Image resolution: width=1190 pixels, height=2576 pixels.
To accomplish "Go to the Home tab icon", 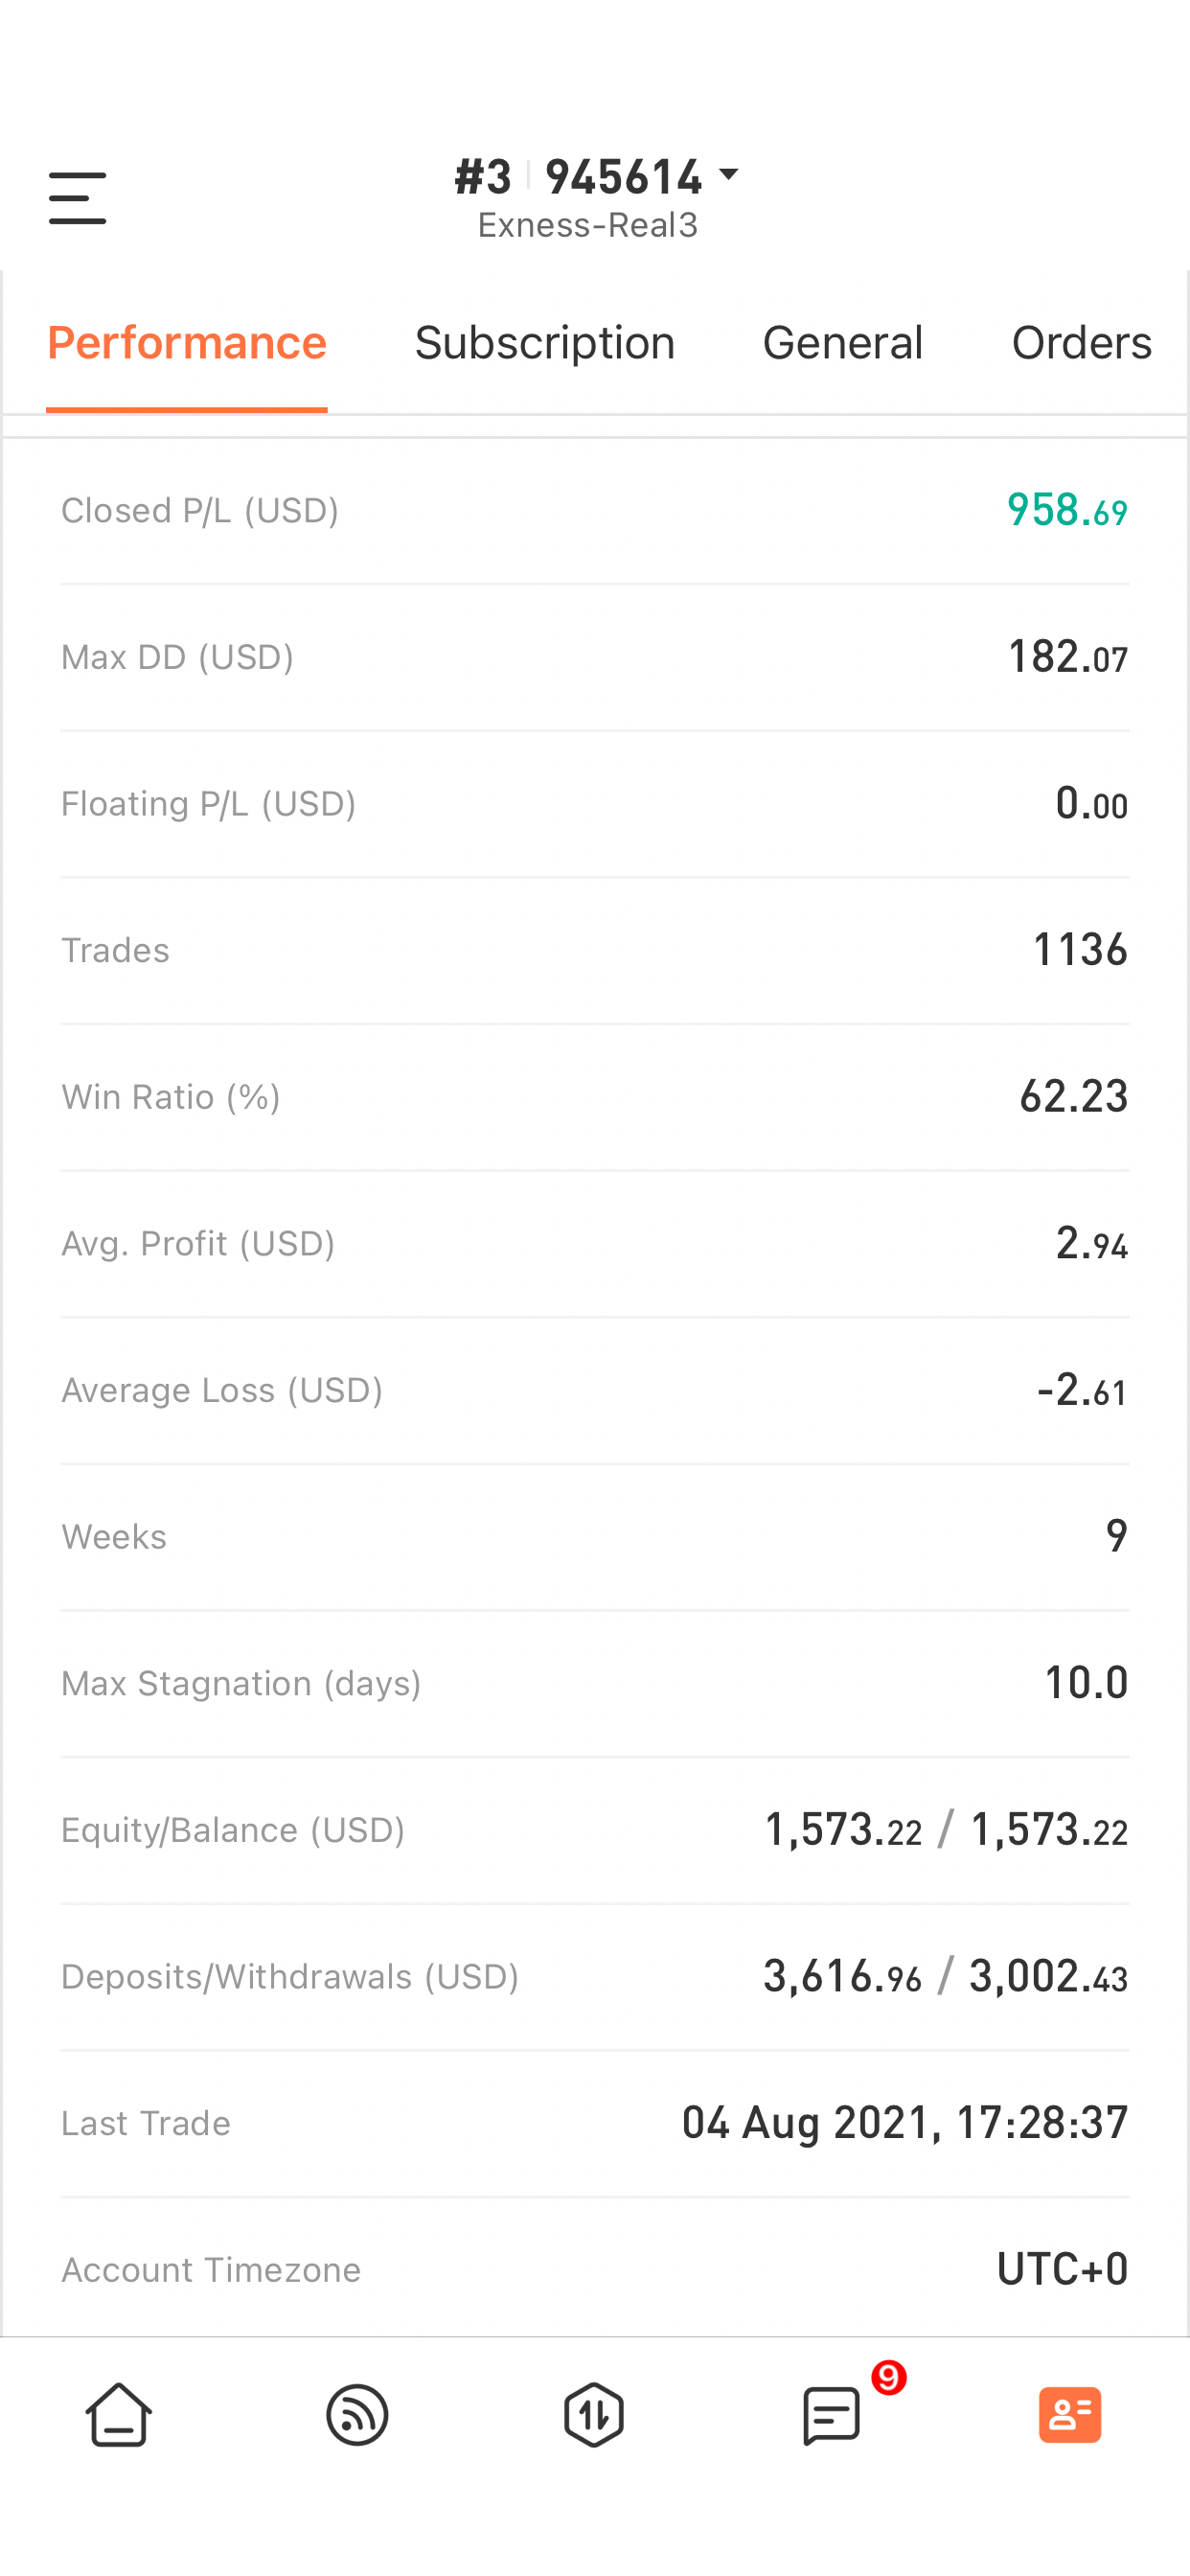I will point(119,2414).
